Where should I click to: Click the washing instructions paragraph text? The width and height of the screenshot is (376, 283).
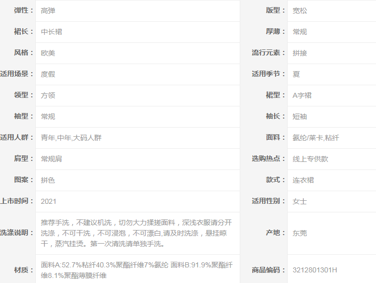(136, 233)
